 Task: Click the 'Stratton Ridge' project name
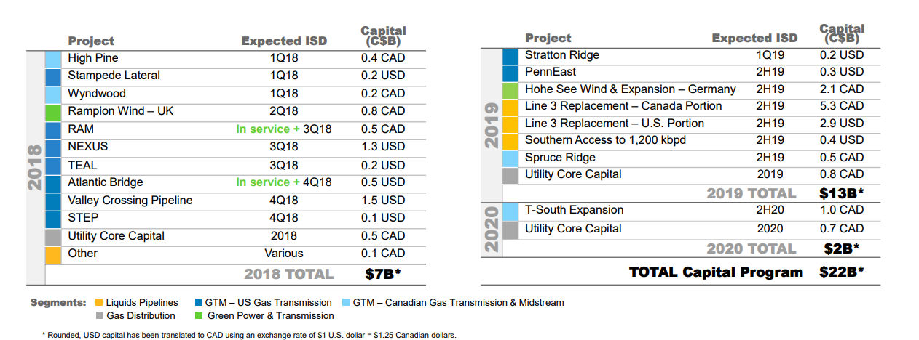562,55
